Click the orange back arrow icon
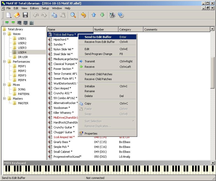Viewport: 216px width, 181px height. pos(84,15)
